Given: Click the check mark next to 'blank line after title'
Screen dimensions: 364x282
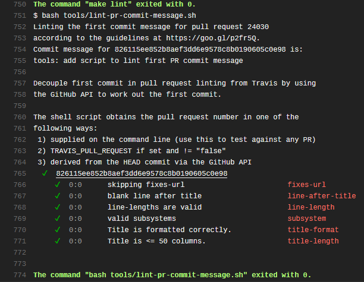Looking at the screenshot, I should 58,196.
